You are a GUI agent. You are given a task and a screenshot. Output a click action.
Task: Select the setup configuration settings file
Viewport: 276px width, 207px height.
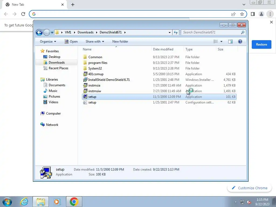coord(159,102)
